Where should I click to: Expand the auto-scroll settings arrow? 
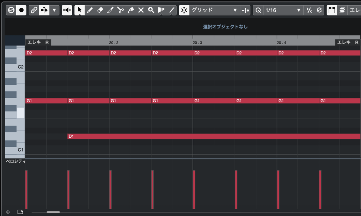click(54, 10)
